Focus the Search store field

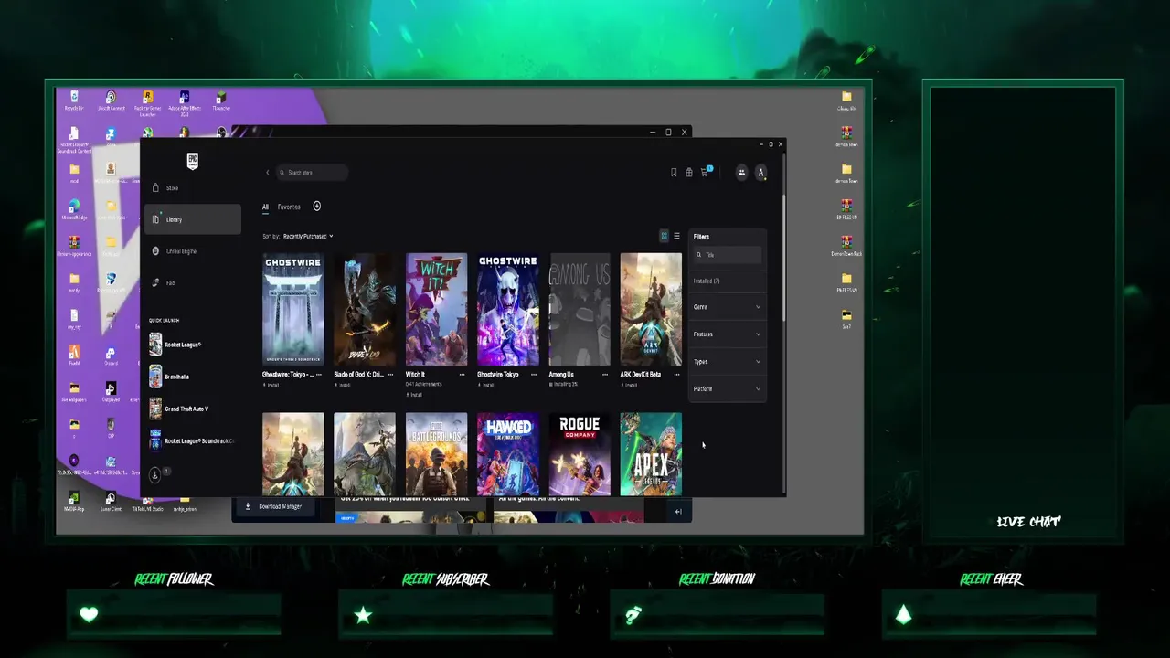click(313, 173)
